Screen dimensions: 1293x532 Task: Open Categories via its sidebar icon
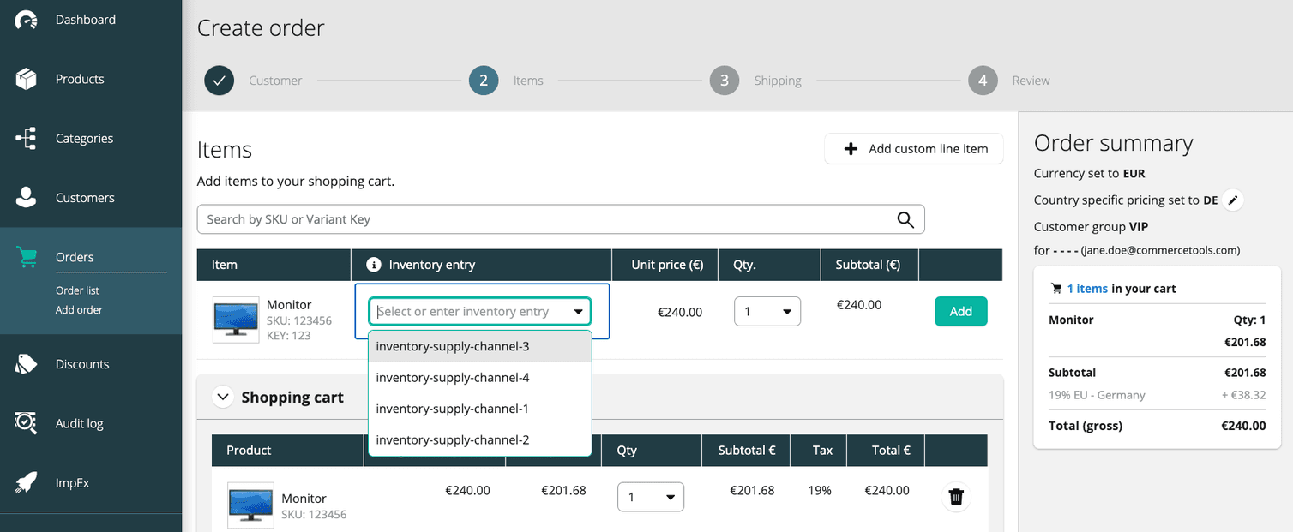[x=26, y=138]
